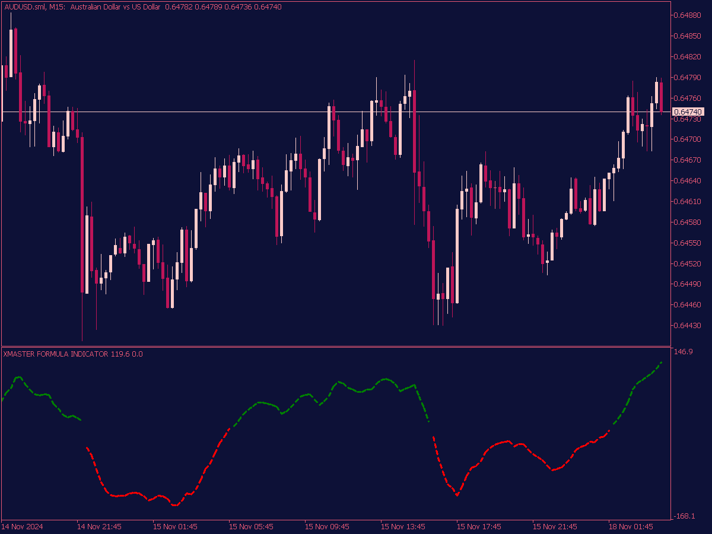
Task: Click the 18 Nov 01:45 time label
Action: [x=631, y=527]
